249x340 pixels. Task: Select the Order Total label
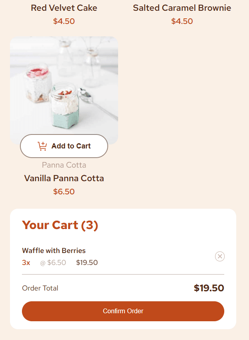click(40, 288)
